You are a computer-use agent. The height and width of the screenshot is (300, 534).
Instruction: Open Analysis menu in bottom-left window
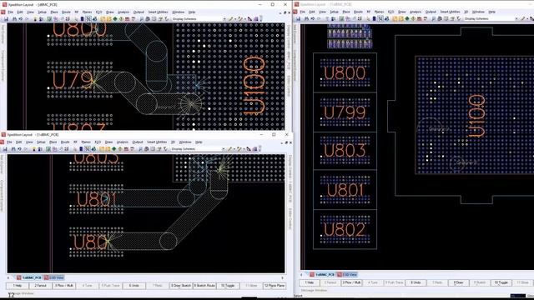[x=123, y=142]
